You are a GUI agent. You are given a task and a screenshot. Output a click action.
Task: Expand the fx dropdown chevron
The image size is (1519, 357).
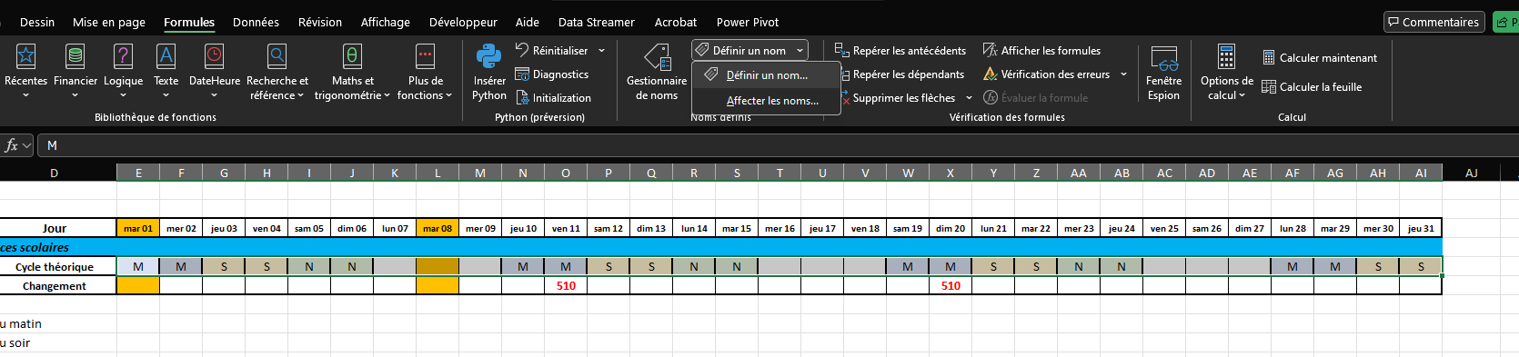pyautogui.click(x=27, y=145)
